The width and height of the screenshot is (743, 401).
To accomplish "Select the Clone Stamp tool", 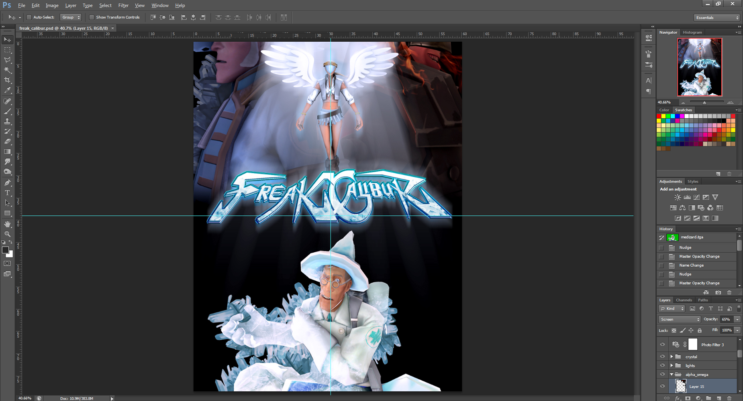I will (8, 122).
